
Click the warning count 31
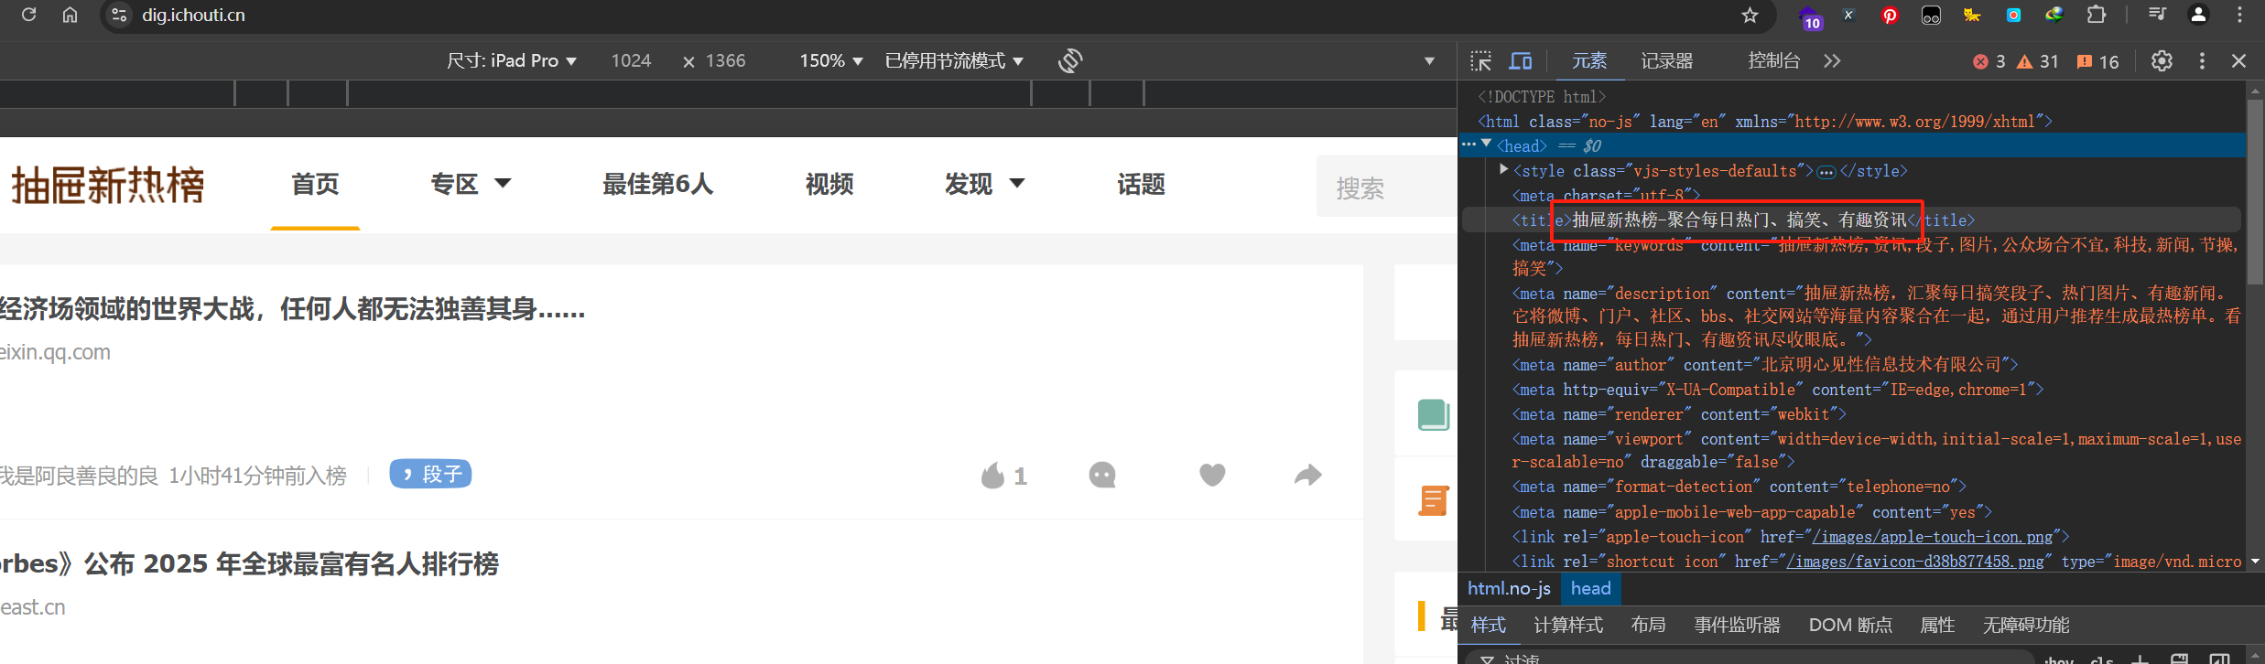tap(2037, 61)
